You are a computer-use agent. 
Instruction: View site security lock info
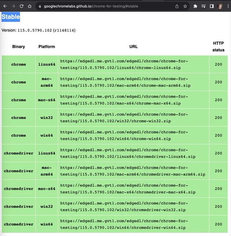coord(40,6)
